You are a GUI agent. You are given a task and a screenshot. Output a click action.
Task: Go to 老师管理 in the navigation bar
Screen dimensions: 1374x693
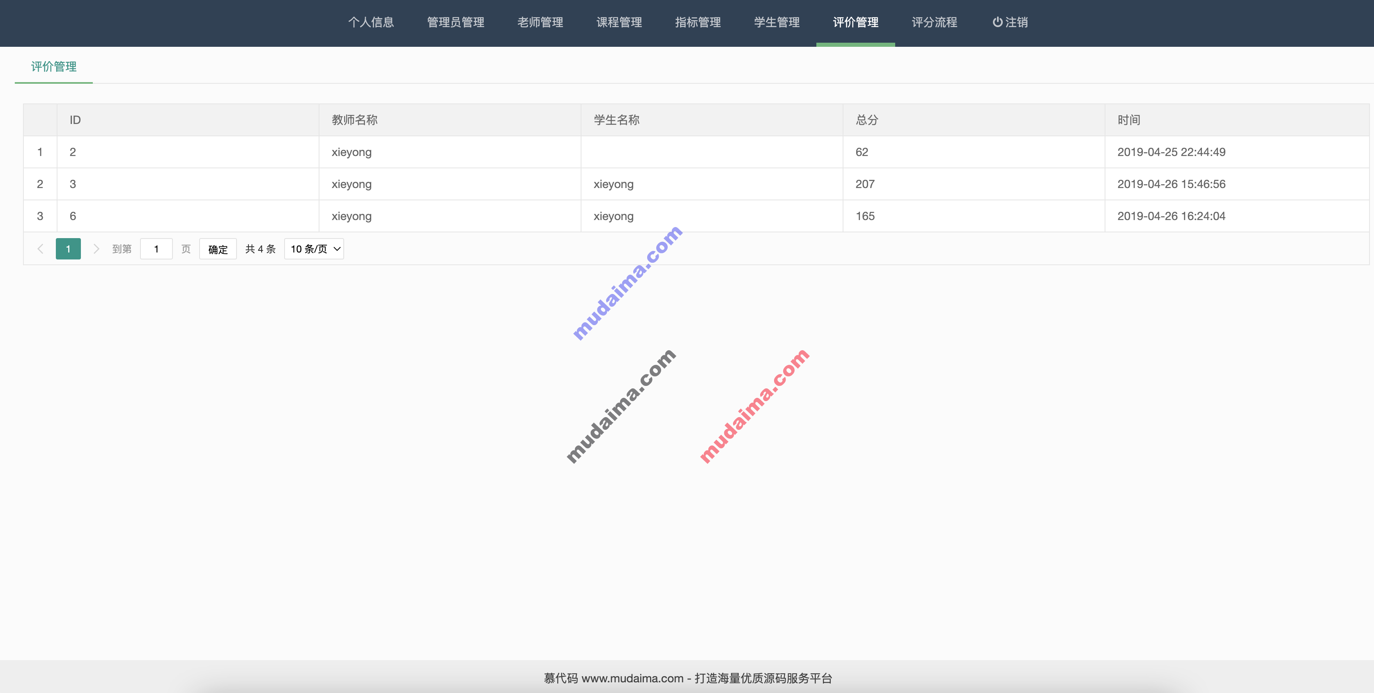click(x=540, y=23)
